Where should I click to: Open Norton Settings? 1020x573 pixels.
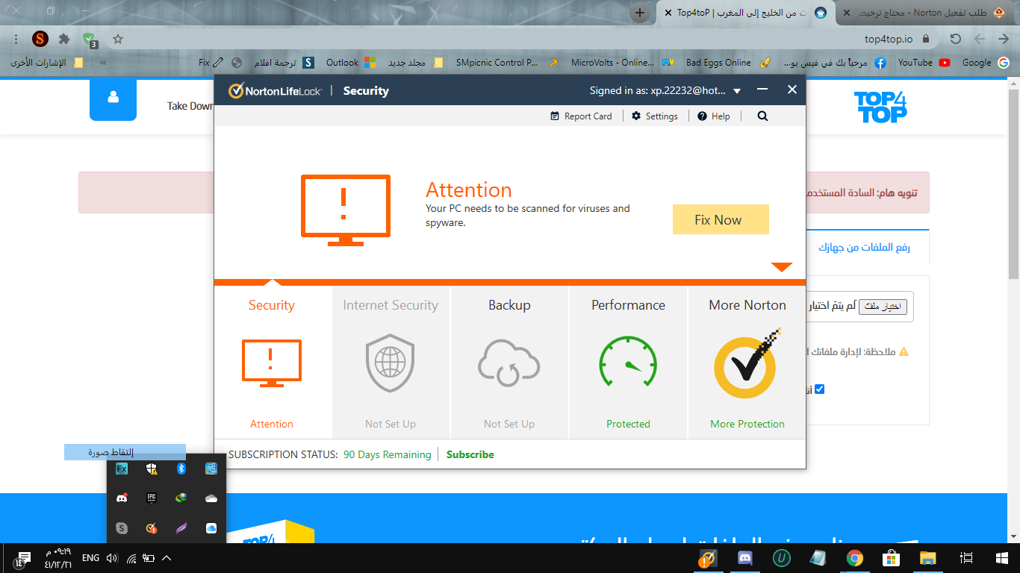pyautogui.click(x=655, y=116)
